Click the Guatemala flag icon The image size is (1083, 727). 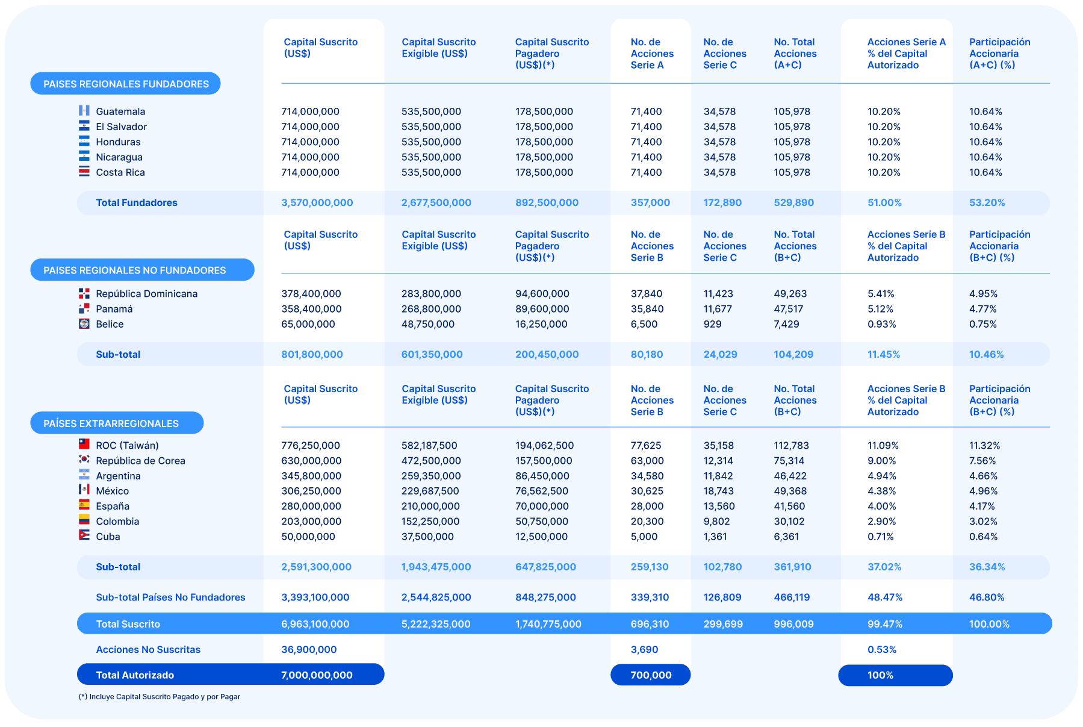pos(84,111)
